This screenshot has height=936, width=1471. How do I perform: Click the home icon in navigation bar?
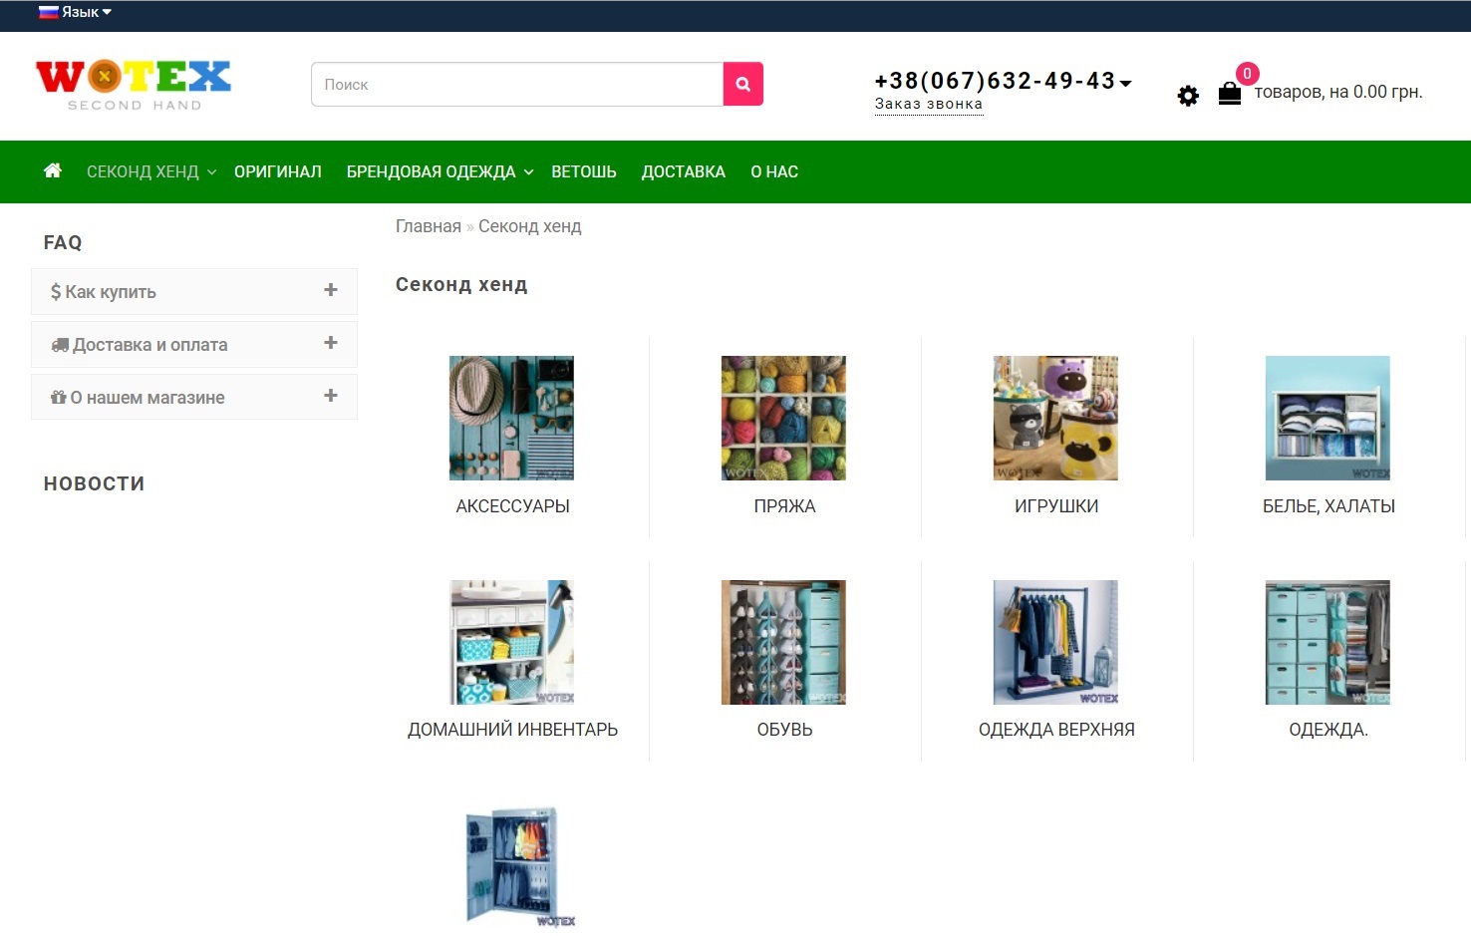52,170
